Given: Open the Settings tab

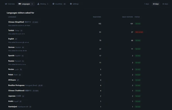Looking at the screenshot, I should 74,4.
